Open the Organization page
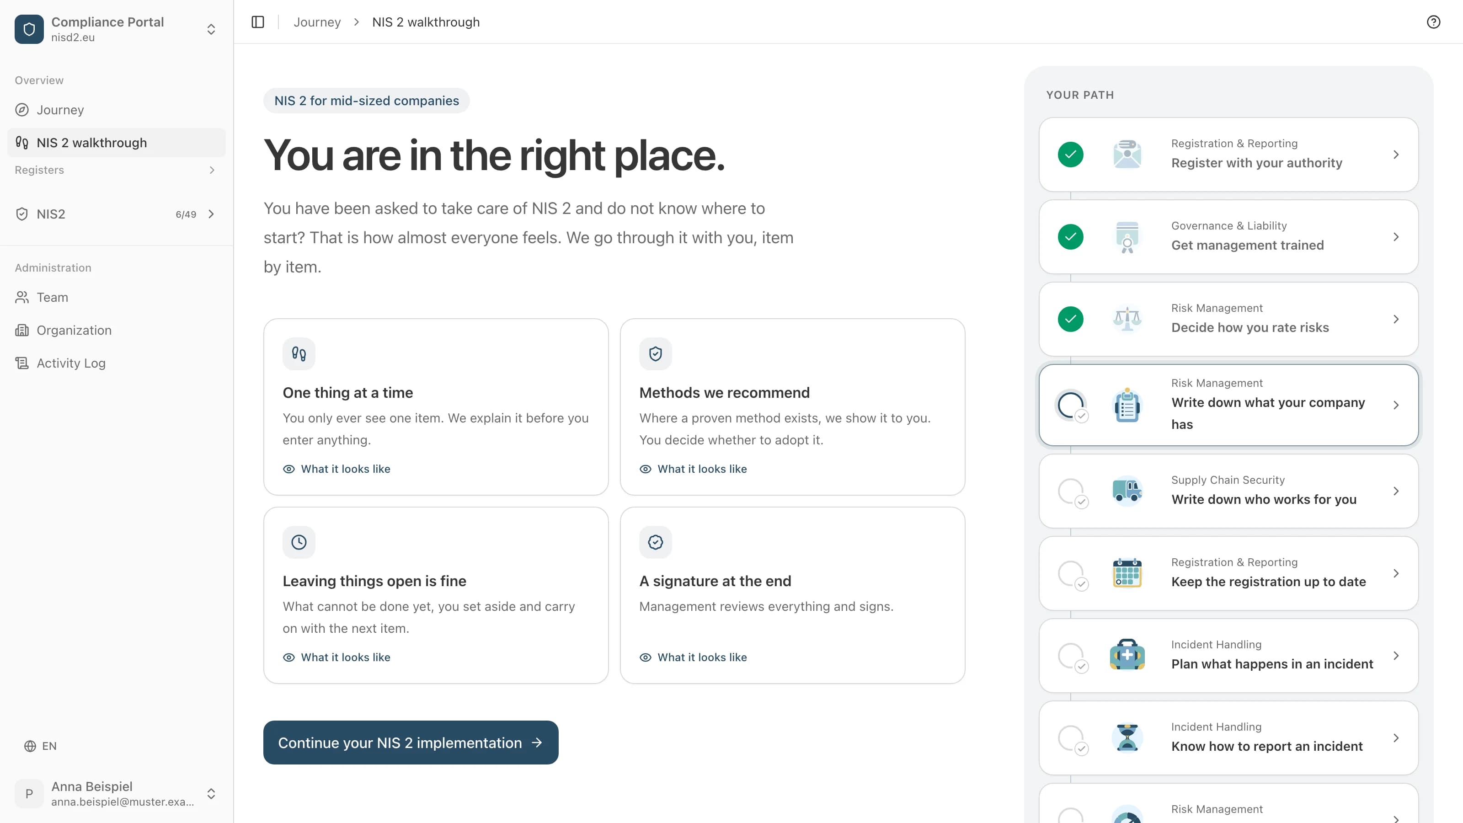Screen dimensions: 1463x823 (117, 330)
